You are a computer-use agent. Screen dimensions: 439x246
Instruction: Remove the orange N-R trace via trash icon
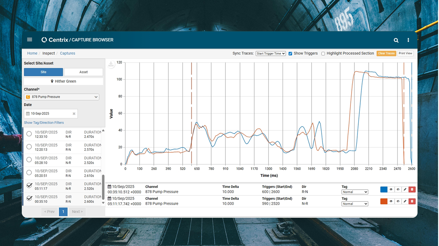coord(412,201)
